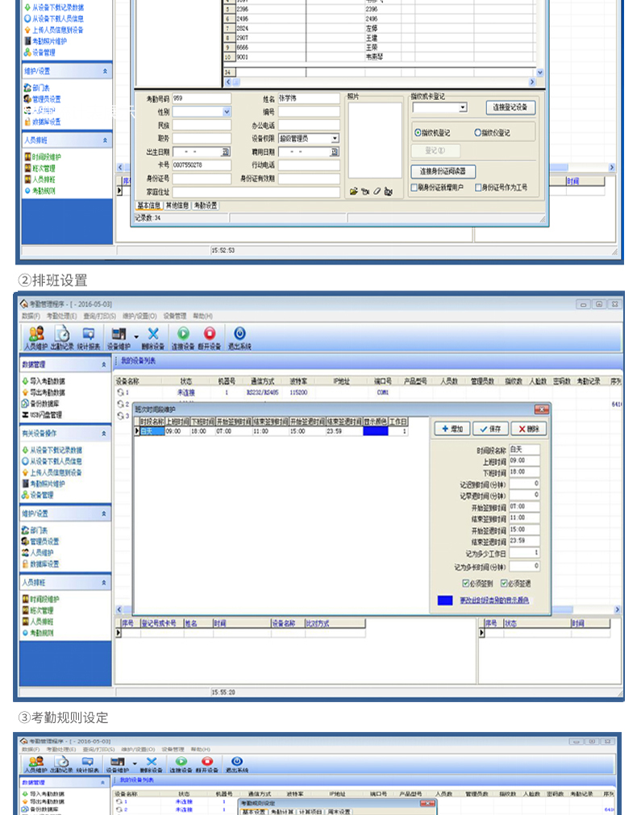Switch to the 考勤设置 tab in the employee form
This screenshot has width=637, height=815.
[x=206, y=206]
